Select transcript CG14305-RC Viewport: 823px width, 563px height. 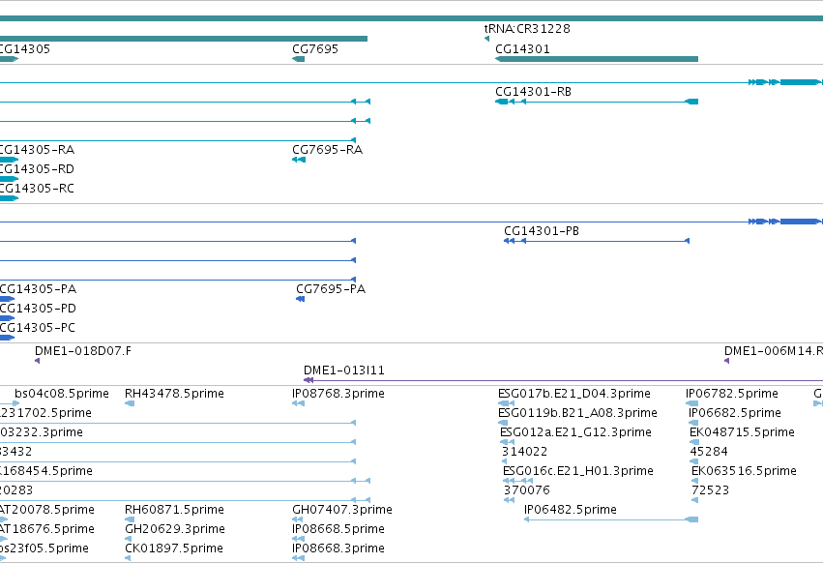pyautogui.click(x=37, y=188)
